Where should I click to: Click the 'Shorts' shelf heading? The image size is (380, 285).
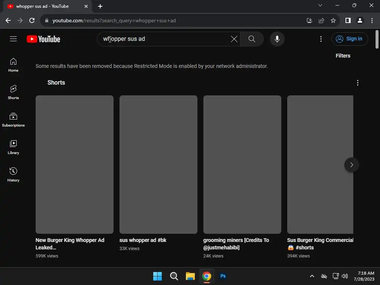(56, 83)
